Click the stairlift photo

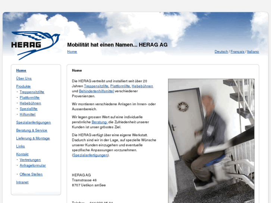(211, 141)
